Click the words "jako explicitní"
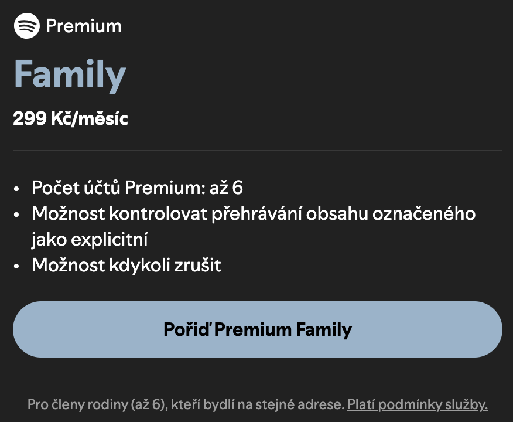This screenshot has width=513, height=422. pos(90,239)
